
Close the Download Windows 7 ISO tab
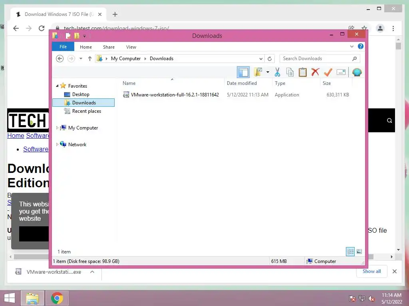click(99, 14)
